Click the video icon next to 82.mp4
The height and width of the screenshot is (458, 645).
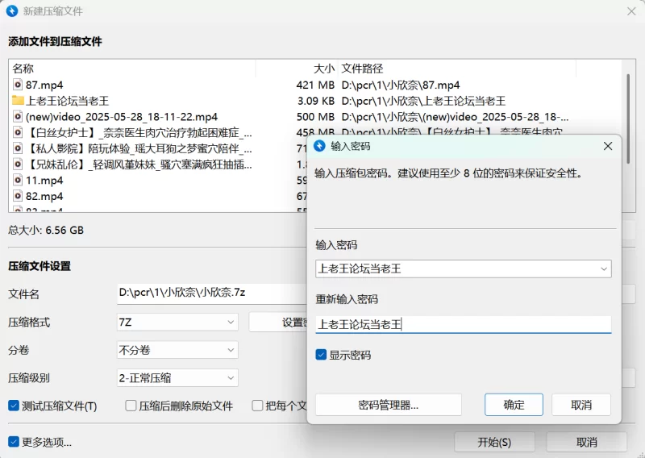(x=18, y=197)
